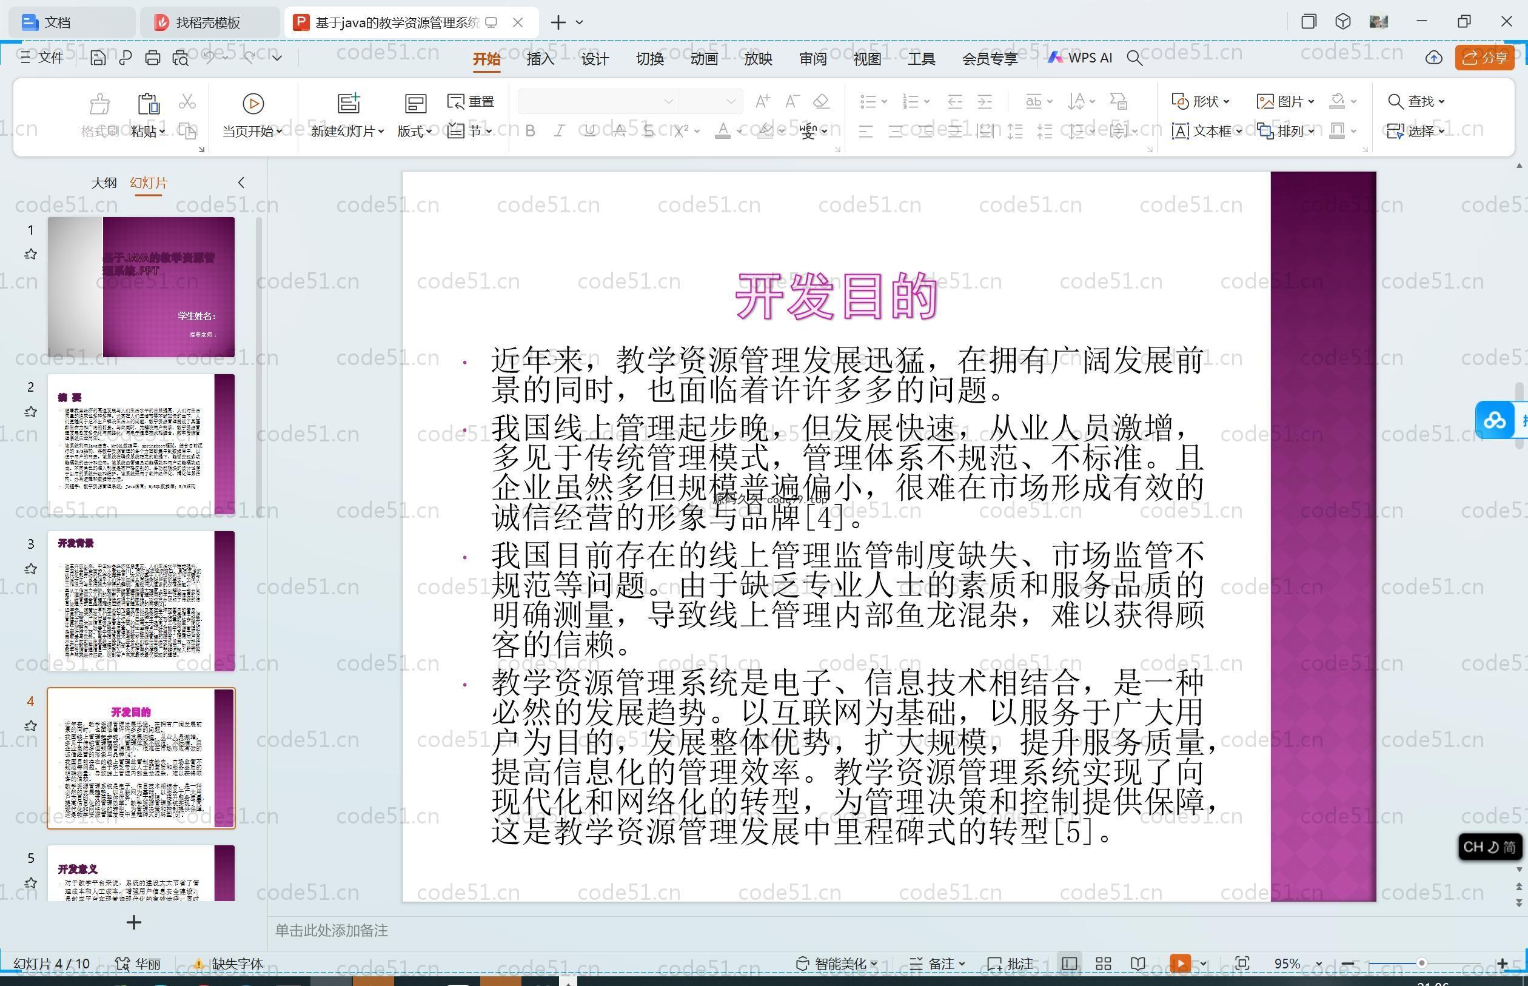Click the Redo arrow icon
The height and width of the screenshot is (986, 1528).
[250, 58]
